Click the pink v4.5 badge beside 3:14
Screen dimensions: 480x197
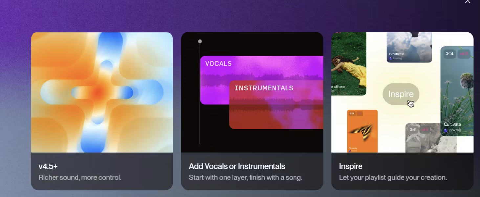click(464, 54)
